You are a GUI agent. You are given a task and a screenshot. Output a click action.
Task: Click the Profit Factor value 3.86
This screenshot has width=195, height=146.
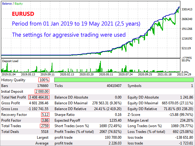(x=45, y=120)
